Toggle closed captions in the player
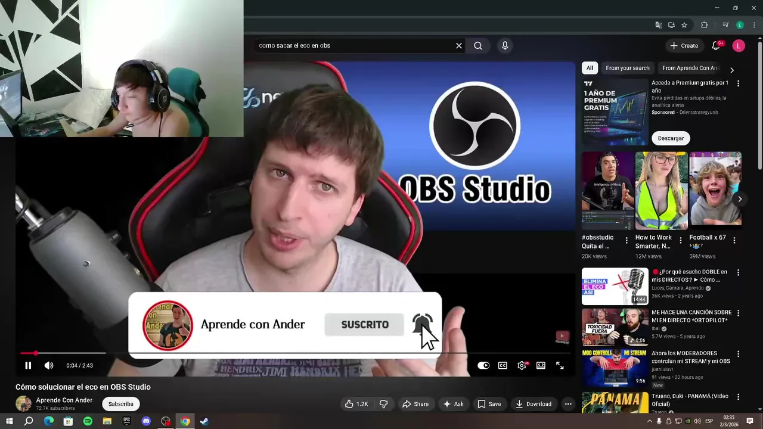This screenshot has width=763, height=429. (503, 365)
